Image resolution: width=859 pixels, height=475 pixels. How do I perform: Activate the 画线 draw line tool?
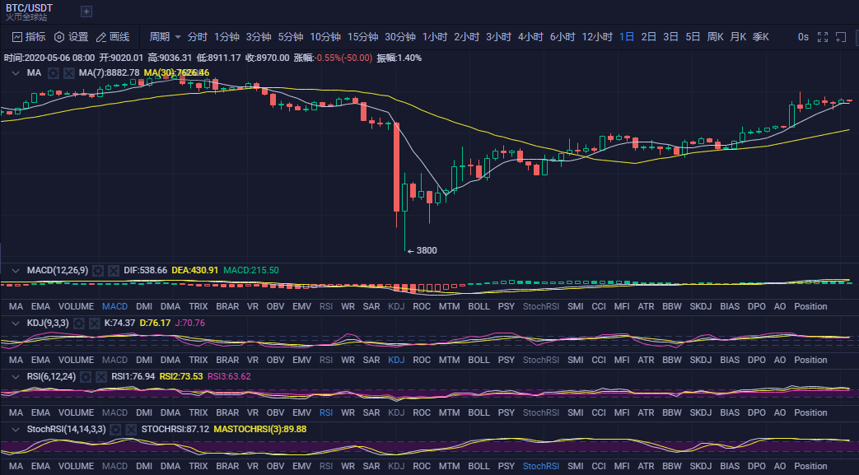tap(113, 37)
